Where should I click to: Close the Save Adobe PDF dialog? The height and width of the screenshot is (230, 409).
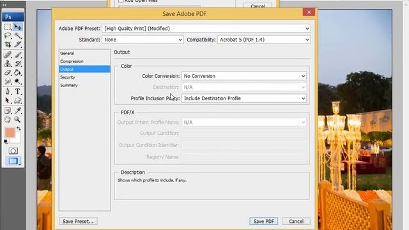[x=309, y=12]
